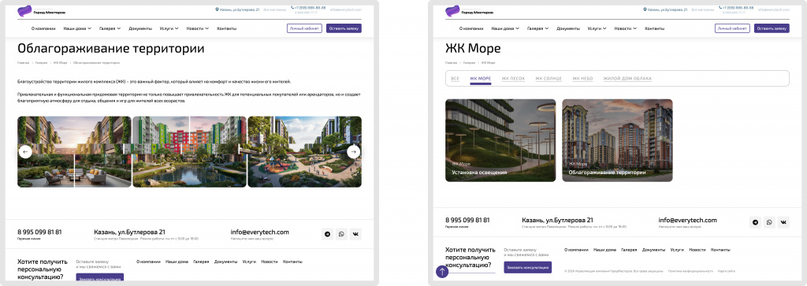Show previous slide in Облагораживание территории carousel

coord(25,152)
